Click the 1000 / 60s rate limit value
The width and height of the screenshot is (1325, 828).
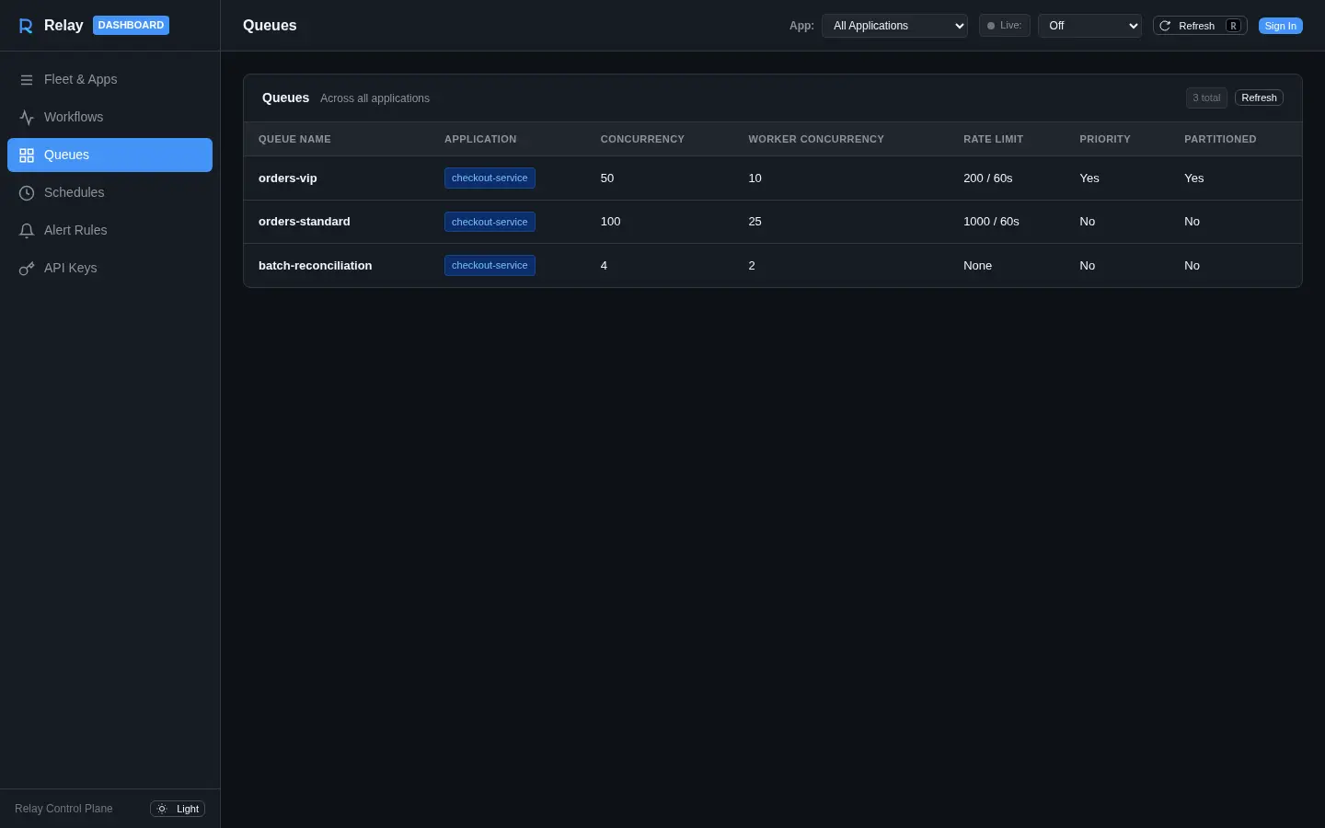(x=991, y=221)
